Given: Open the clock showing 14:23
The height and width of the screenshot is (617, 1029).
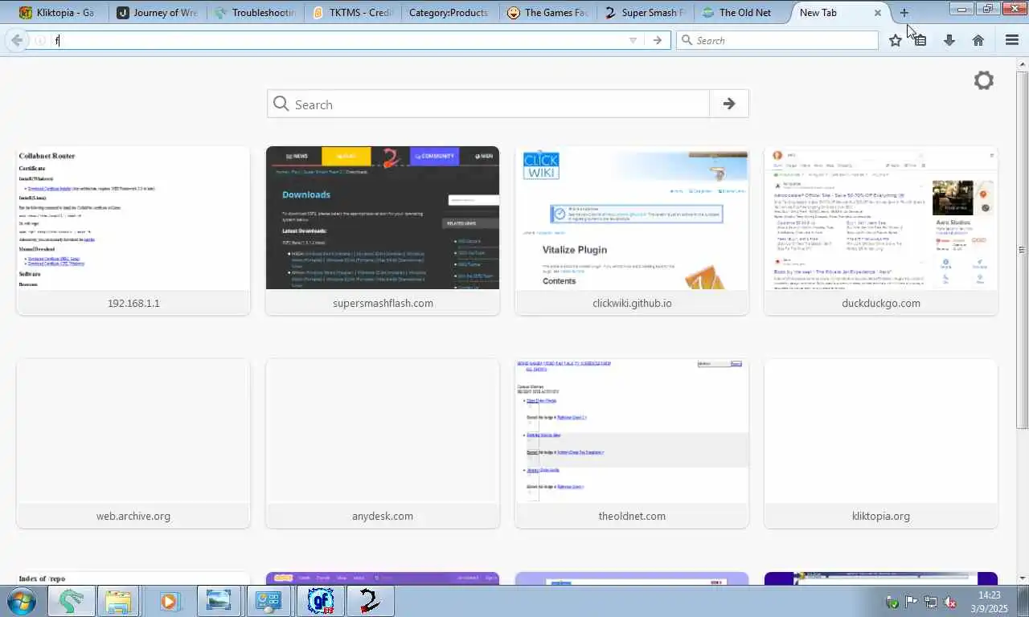Looking at the screenshot, I should [989, 601].
